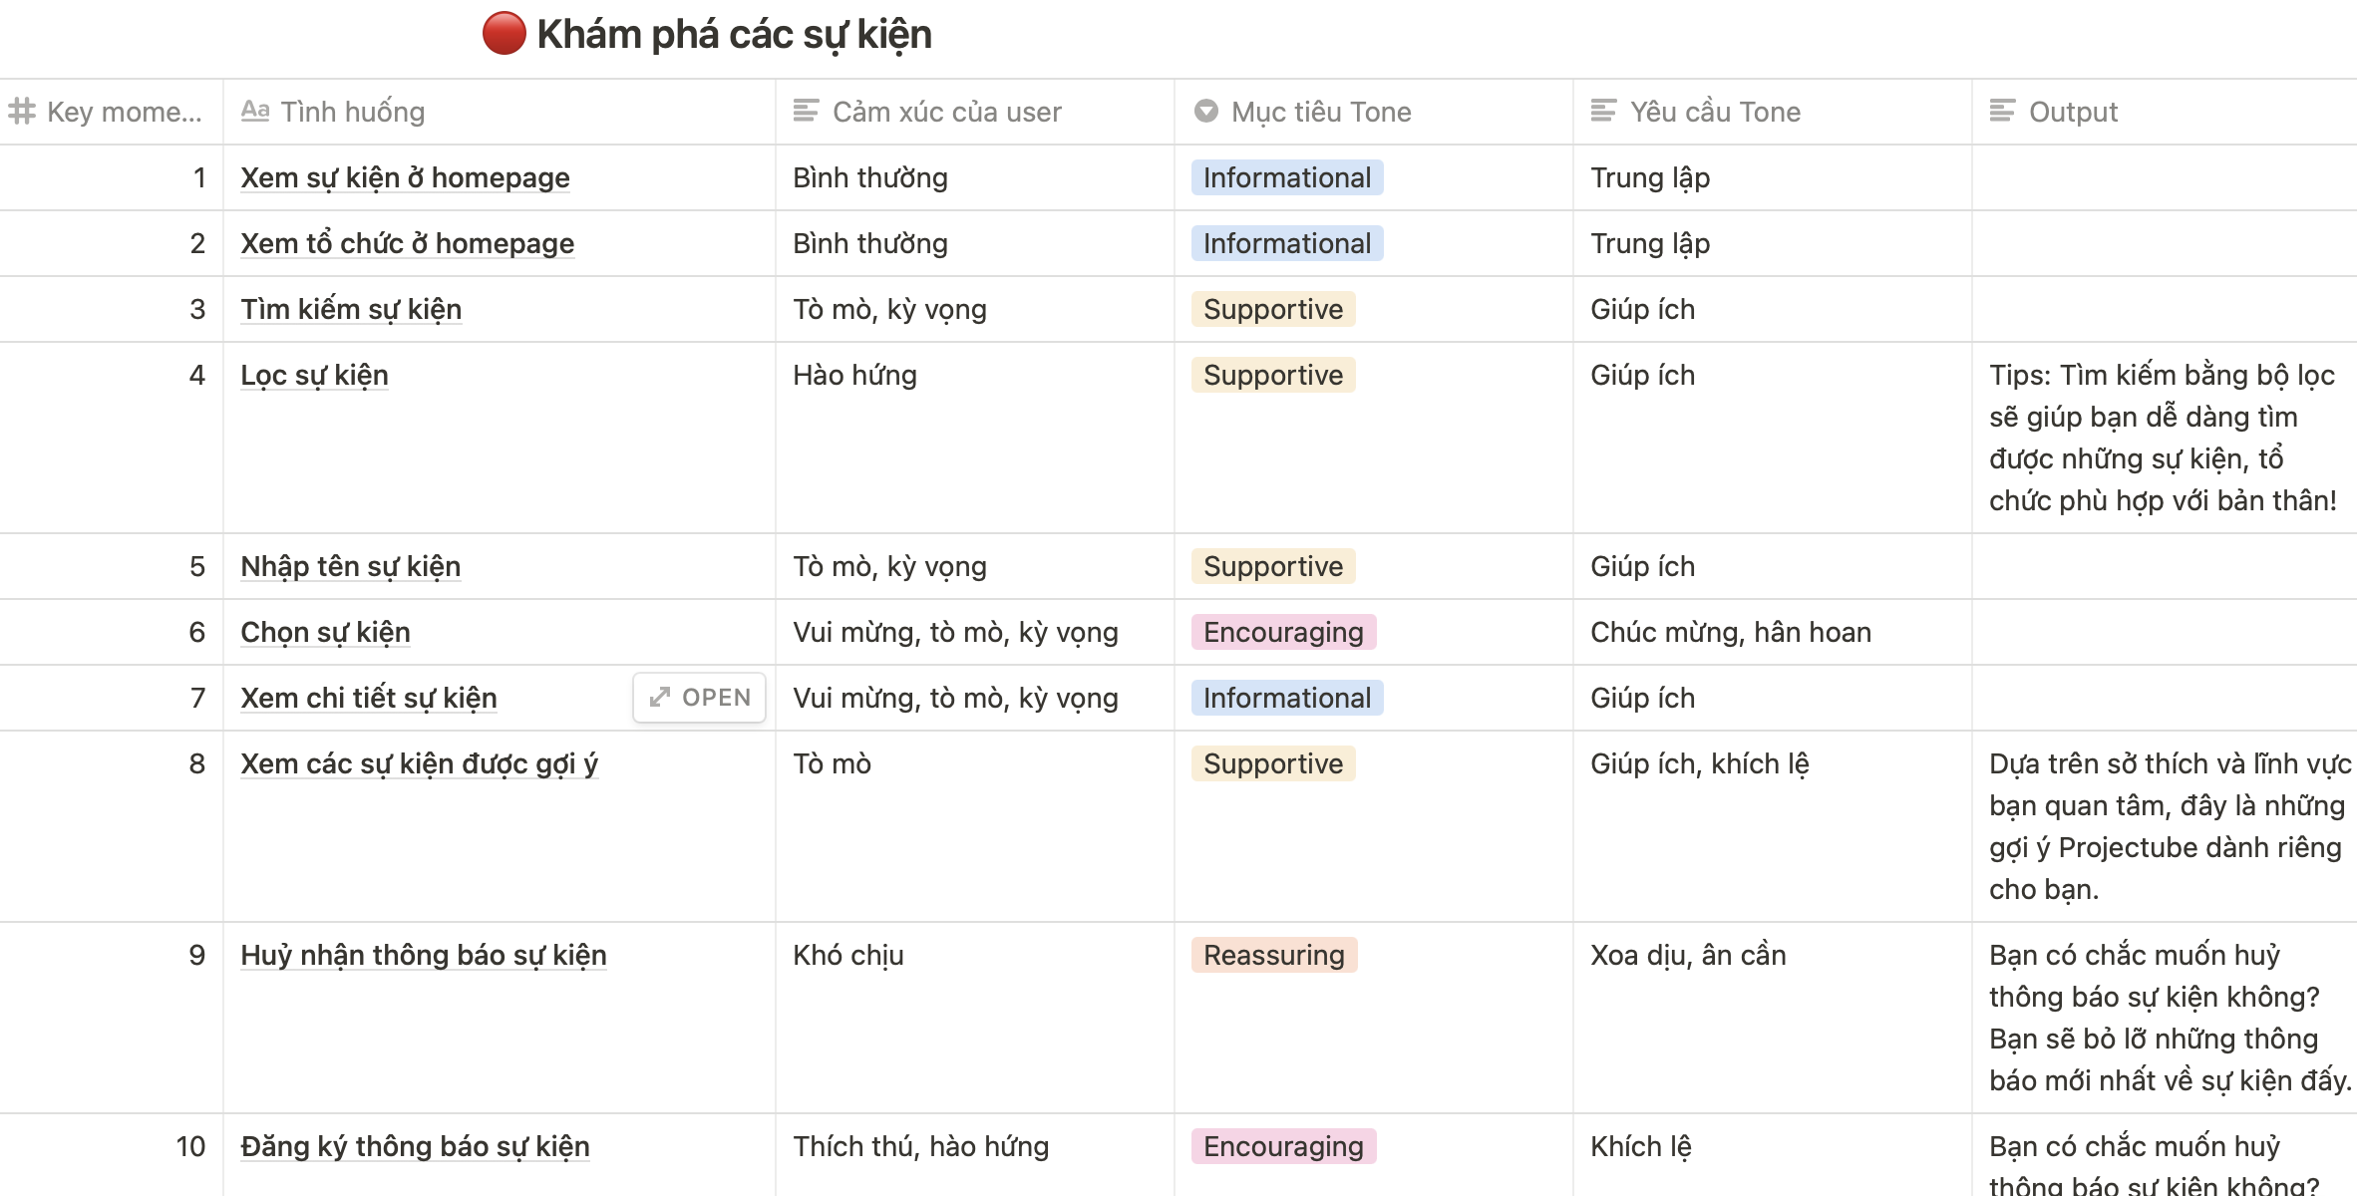2357x1196 pixels.
Task: Click the Xoa dịu, ân cần cell
Action: (1687, 955)
